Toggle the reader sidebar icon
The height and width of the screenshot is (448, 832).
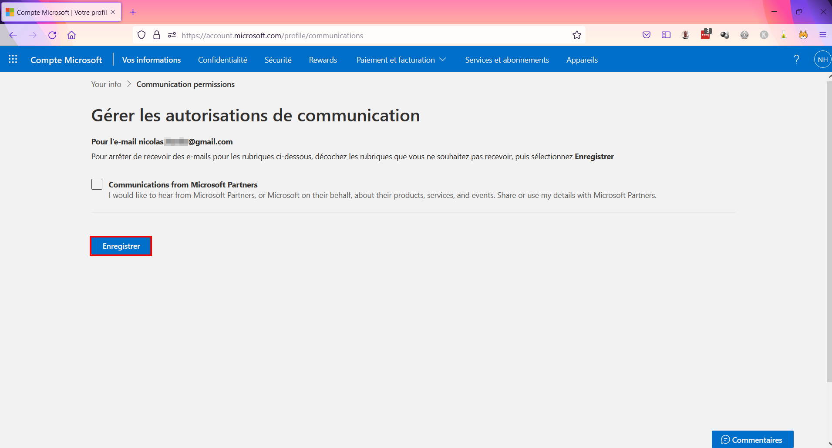(666, 35)
